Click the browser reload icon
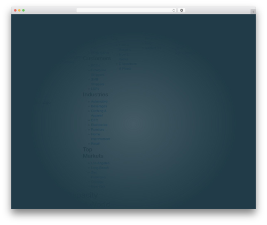Viewport: 267px width, 225px height. [174, 11]
